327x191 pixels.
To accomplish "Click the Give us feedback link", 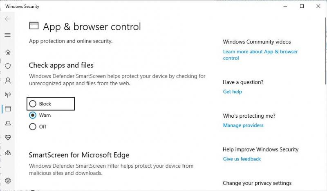I will click(x=242, y=159).
